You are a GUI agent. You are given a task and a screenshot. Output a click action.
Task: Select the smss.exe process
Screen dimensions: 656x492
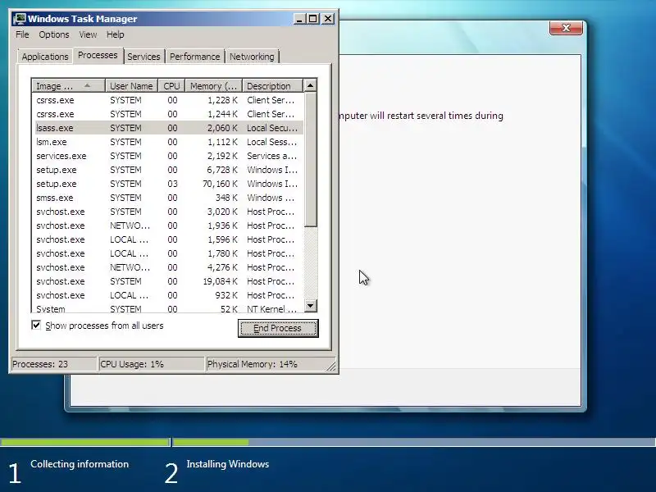click(x=168, y=198)
